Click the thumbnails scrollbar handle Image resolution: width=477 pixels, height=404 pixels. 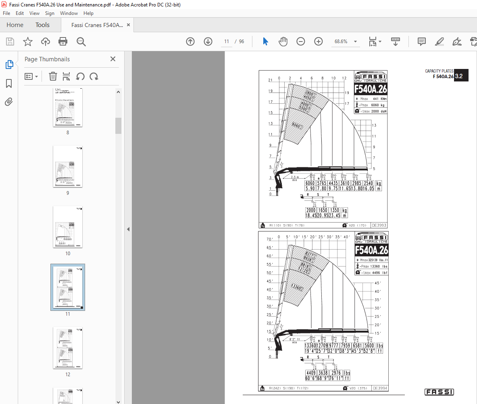[x=118, y=126]
